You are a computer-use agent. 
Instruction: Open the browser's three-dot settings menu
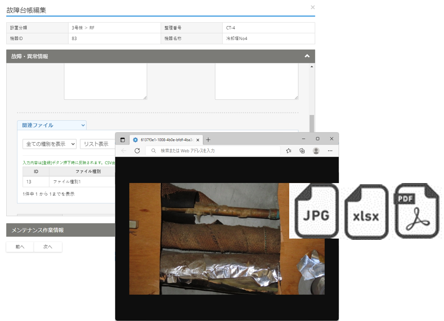[x=330, y=151]
